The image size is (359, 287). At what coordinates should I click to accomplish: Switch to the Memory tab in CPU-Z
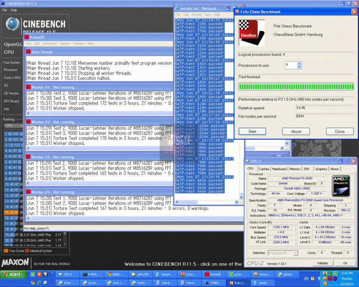click(x=295, y=169)
